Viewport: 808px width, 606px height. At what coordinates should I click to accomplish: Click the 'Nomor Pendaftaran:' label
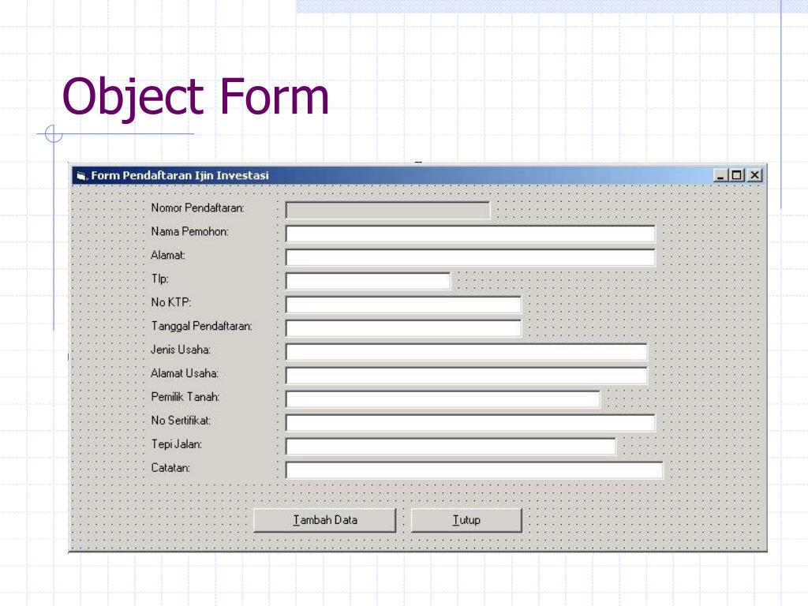(197, 208)
